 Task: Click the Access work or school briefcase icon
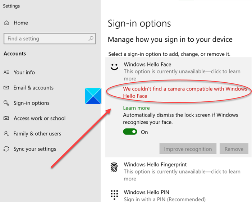tap(6, 118)
